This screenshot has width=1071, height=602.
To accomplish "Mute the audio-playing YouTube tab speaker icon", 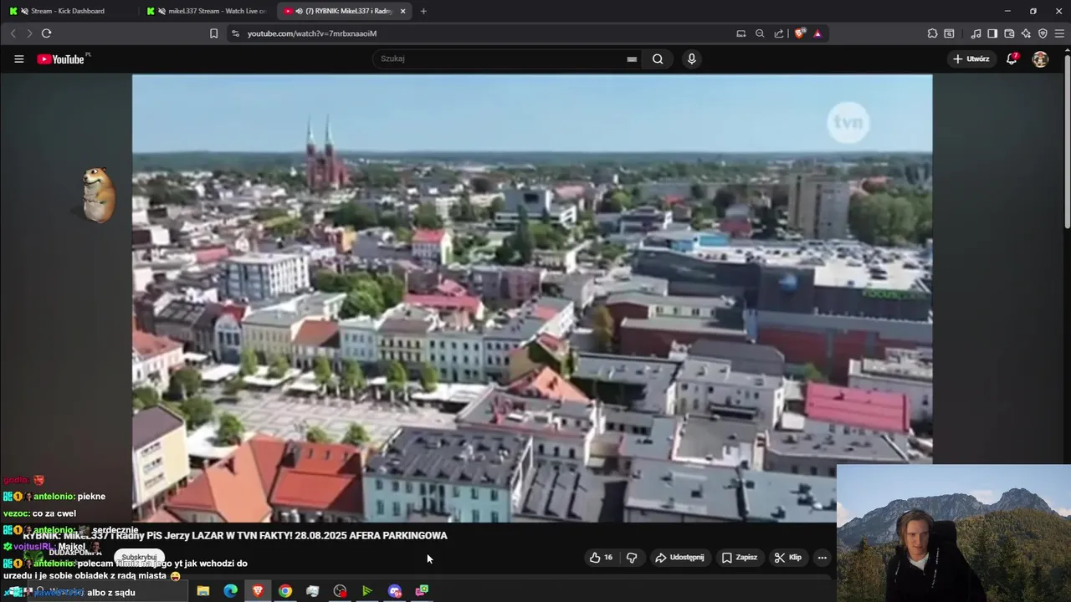I will coord(300,11).
